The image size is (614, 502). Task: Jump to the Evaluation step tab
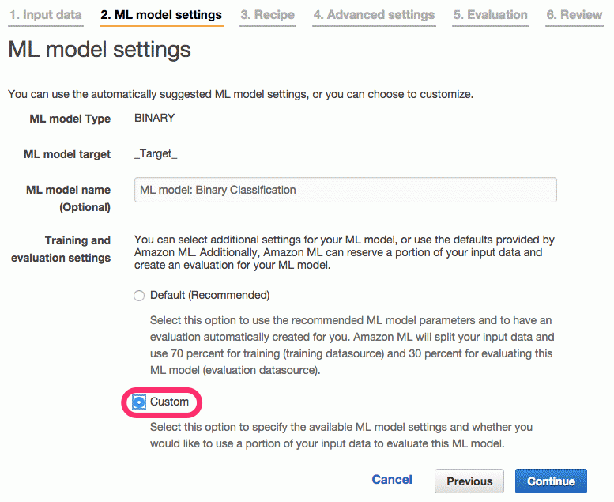[490, 15]
